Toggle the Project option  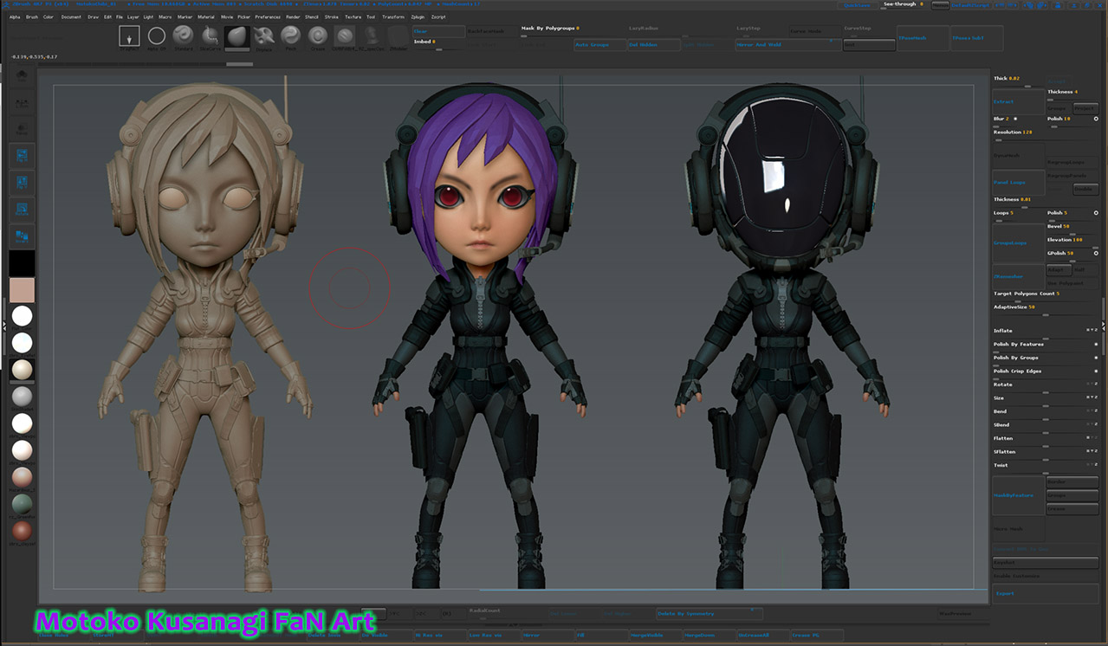[1085, 108]
